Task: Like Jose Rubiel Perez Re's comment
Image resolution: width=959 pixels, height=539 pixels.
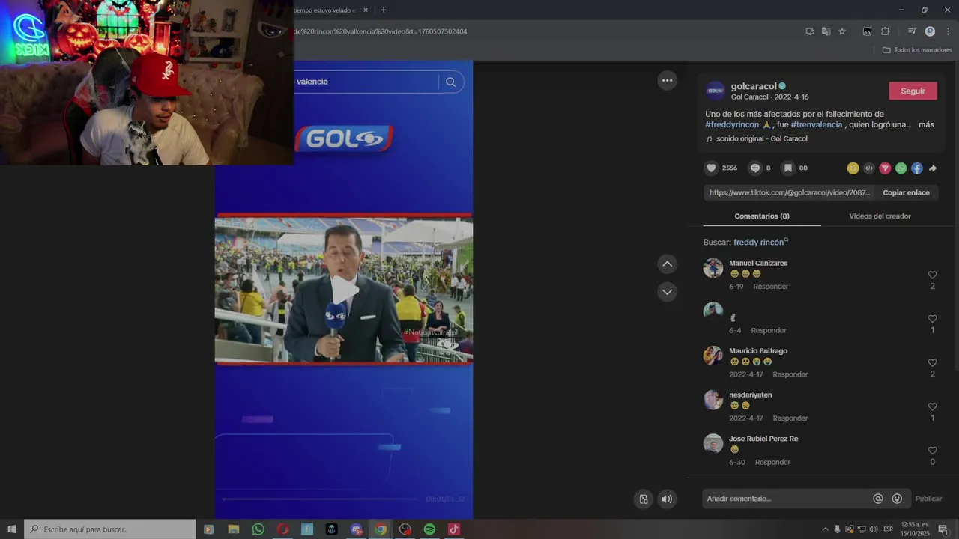Action: (932, 451)
